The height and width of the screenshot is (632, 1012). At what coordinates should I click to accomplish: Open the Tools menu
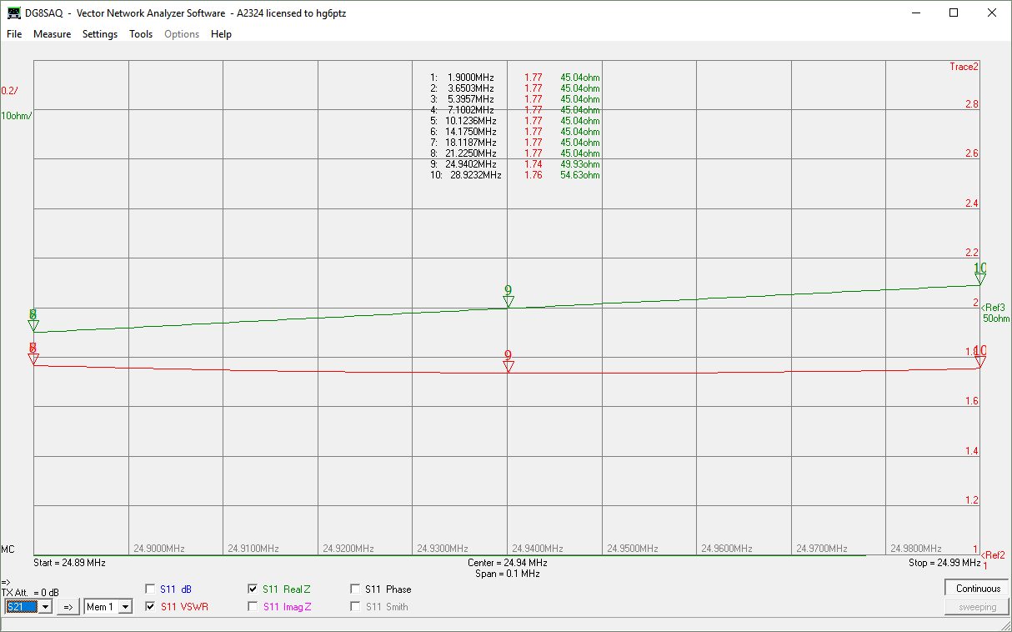pos(141,34)
